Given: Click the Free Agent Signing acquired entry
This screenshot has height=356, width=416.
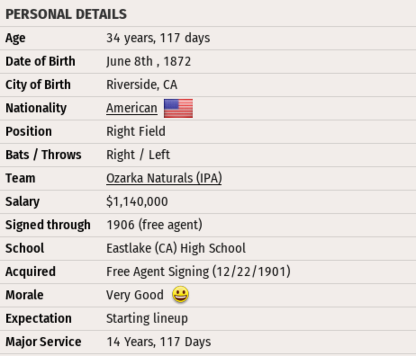Looking at the screenshot, I should coord(198,272).
